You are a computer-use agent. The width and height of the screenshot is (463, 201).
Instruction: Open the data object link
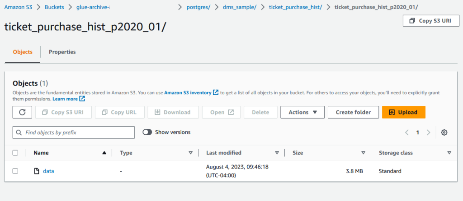click(48, 171)
